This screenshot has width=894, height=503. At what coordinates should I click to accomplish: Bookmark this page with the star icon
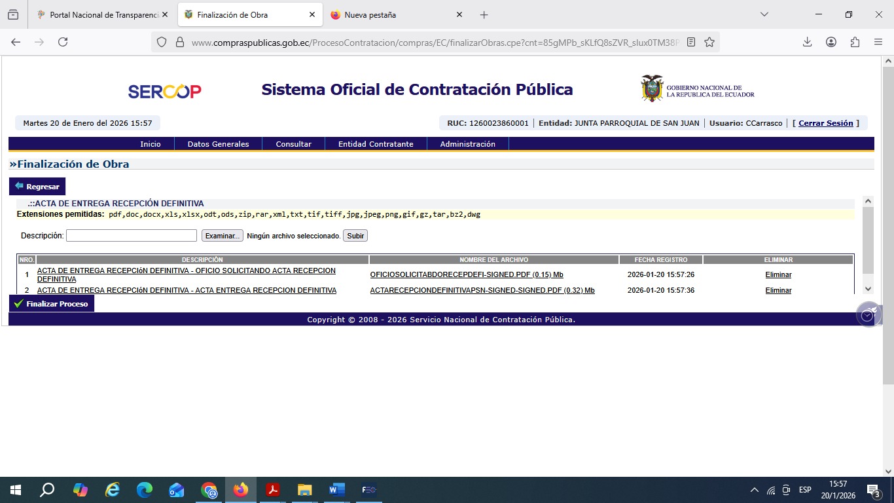tap(709, 42)
